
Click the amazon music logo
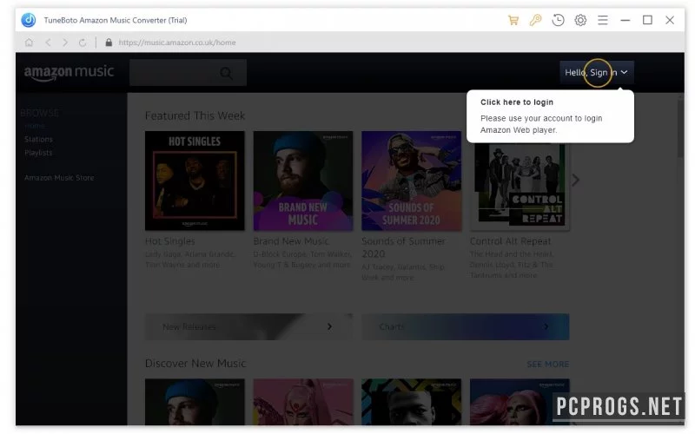[x=69, y=73]
